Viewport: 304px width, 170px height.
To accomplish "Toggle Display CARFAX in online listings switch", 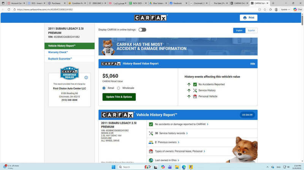I will click(x=142, y=30).
